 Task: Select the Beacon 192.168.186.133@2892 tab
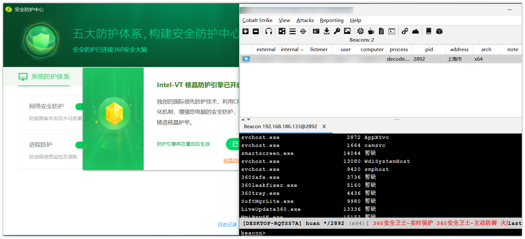click(x=280, y=127)
